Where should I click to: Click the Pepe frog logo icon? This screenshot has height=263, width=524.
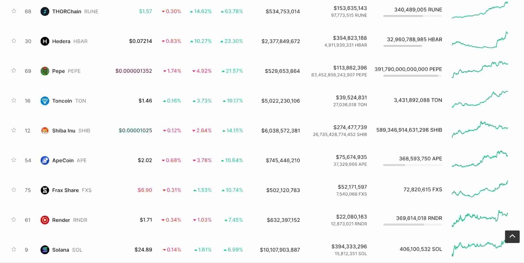pos(45,71)
